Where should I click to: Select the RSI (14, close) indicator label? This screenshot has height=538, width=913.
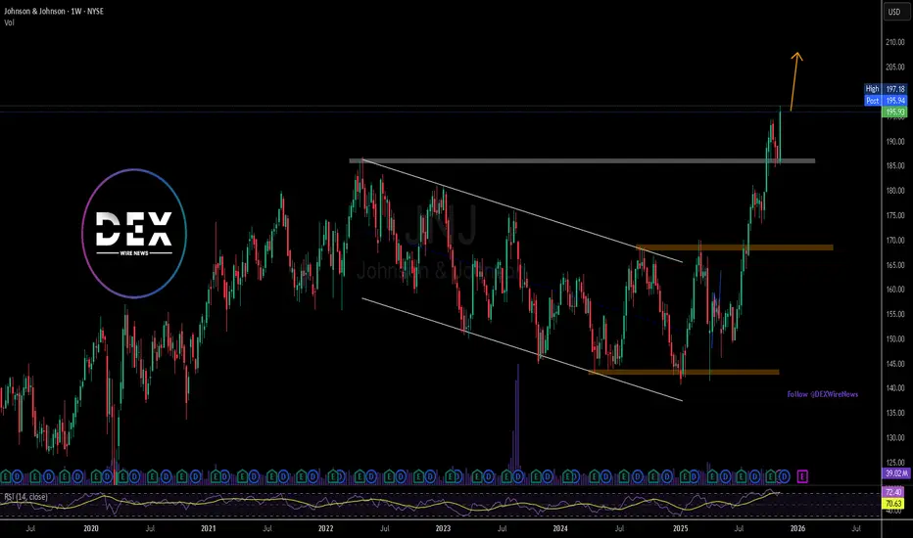(26, 497)
